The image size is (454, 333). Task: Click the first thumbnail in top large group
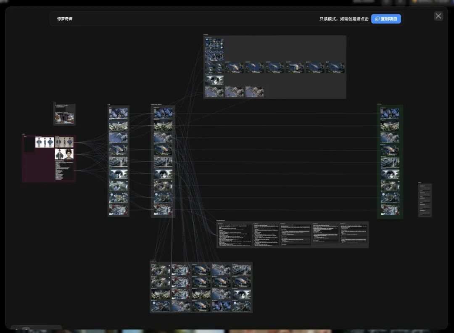pos(214,44)
